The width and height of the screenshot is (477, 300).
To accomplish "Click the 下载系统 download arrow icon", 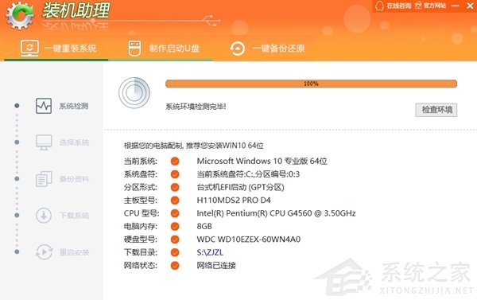I will (x=44, y=216).
